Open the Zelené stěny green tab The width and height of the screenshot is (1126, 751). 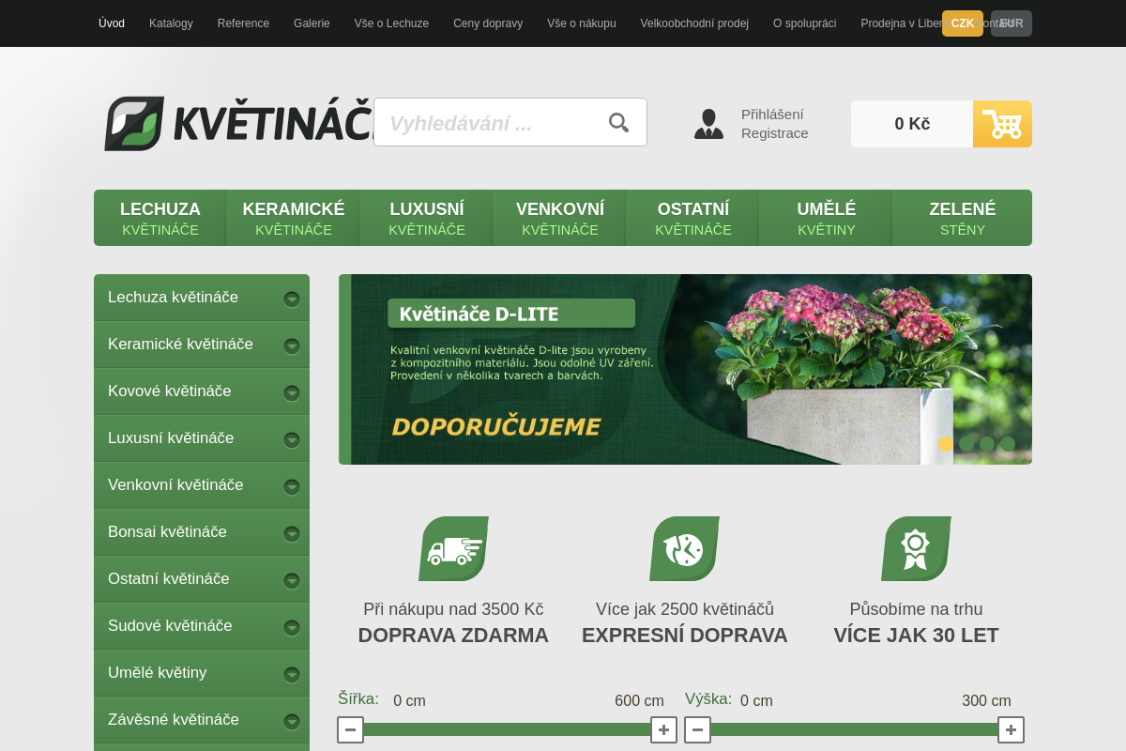point(963,218)
